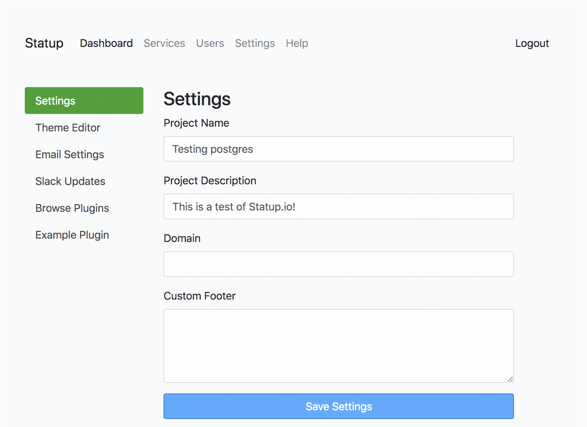Viewport: 587px width, 427px height.
Task: Go to the Dashboard page
Action: point(106,43)
